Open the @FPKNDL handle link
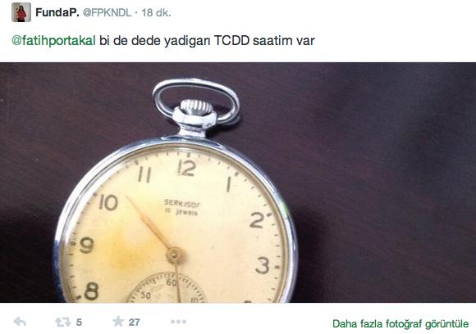The width and height of the screenshot is (476, 334). click(x=108, y=13)
